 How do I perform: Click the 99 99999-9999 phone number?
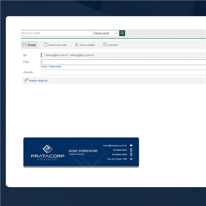point(119,154)
